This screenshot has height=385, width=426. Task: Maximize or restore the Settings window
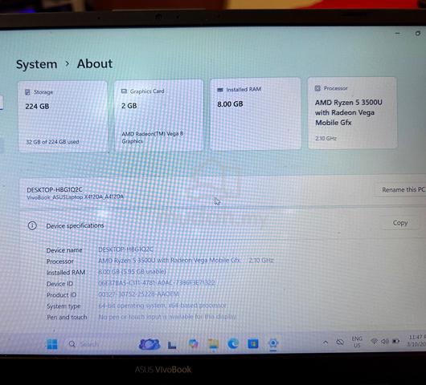[418, 33]
